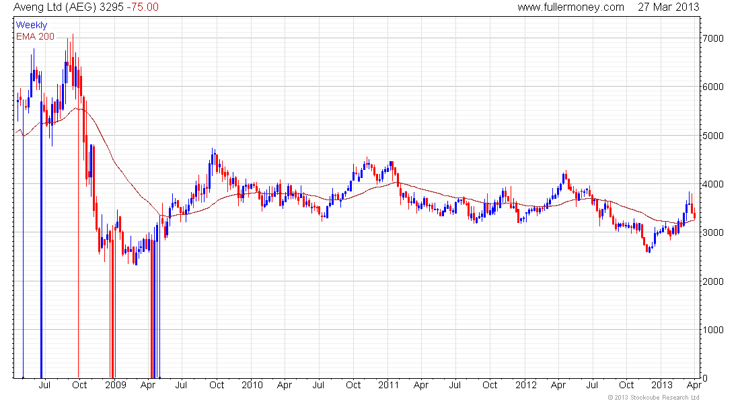Click the Stockcube Research Ltd copyright text
This screenshot has width=740, height=403.
[654, 398]
